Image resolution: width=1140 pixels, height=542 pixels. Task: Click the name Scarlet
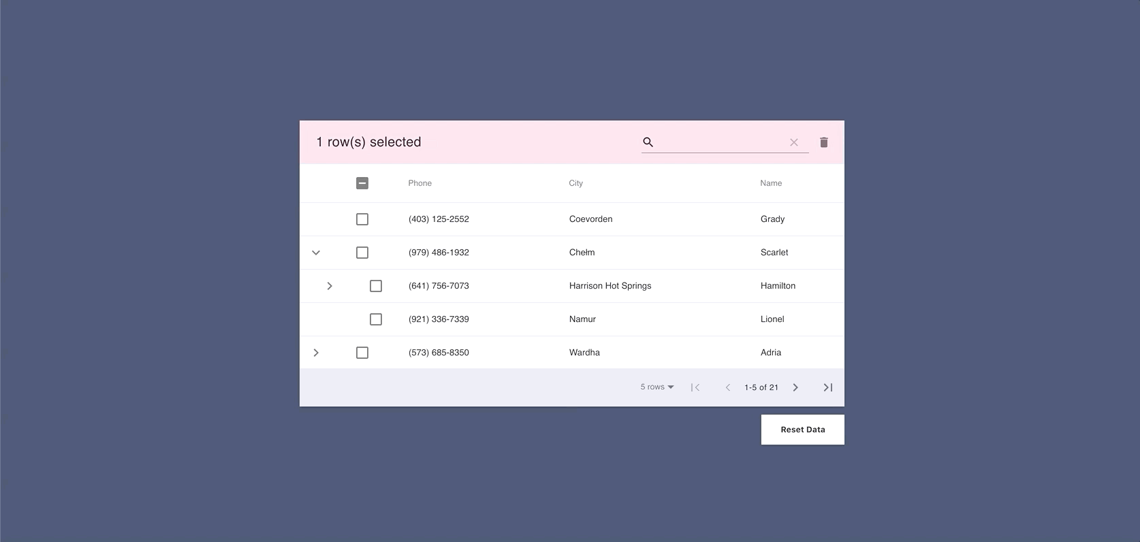click(x=774, y=253)
